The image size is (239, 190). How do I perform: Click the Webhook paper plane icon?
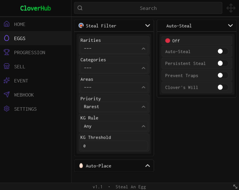(x=6, y=95)
